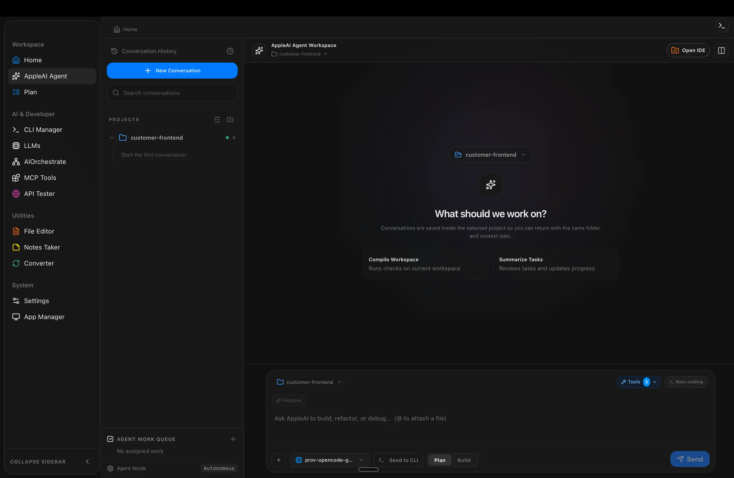Open the centered customer-frontend project selector
The width and height of the screenshot is (734, 478).
(490, 154)
